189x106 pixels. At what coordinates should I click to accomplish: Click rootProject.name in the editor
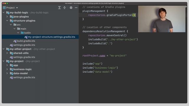(x=94, y=56)
